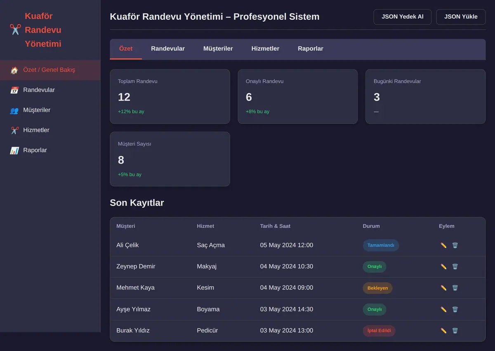Image resolution: width=495 pixels, height=351 pixels.
Task: Open the Raporlar tab
Action: [311, 49]
